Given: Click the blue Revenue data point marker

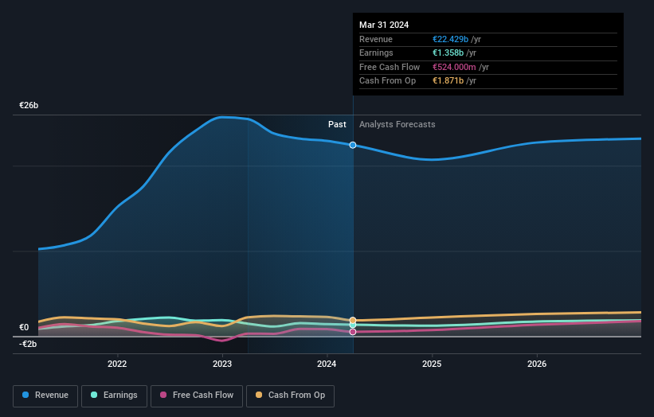Looking at the screenshot, I should point(353,145).
